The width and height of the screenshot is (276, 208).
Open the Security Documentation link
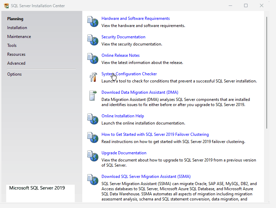[123, 37]
